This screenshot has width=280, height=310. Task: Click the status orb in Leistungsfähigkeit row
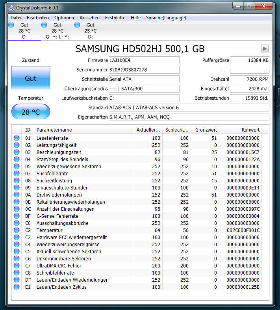[x=17, y=145]
